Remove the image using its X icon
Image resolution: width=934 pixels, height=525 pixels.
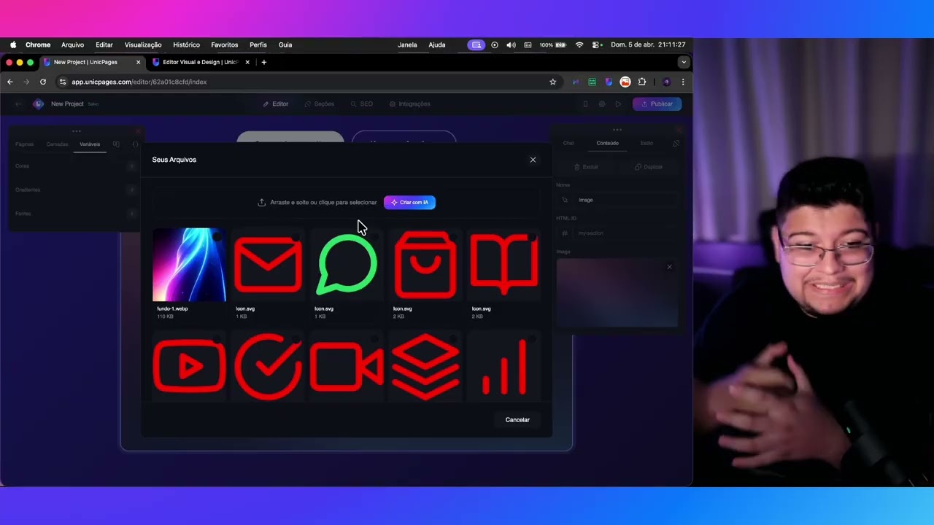(x=669, y=267)
